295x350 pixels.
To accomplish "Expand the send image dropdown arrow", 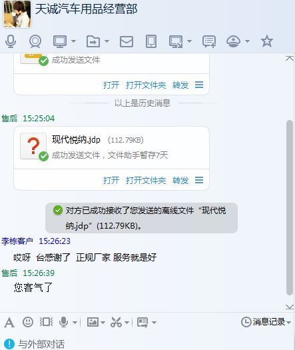I will [103, 322].
